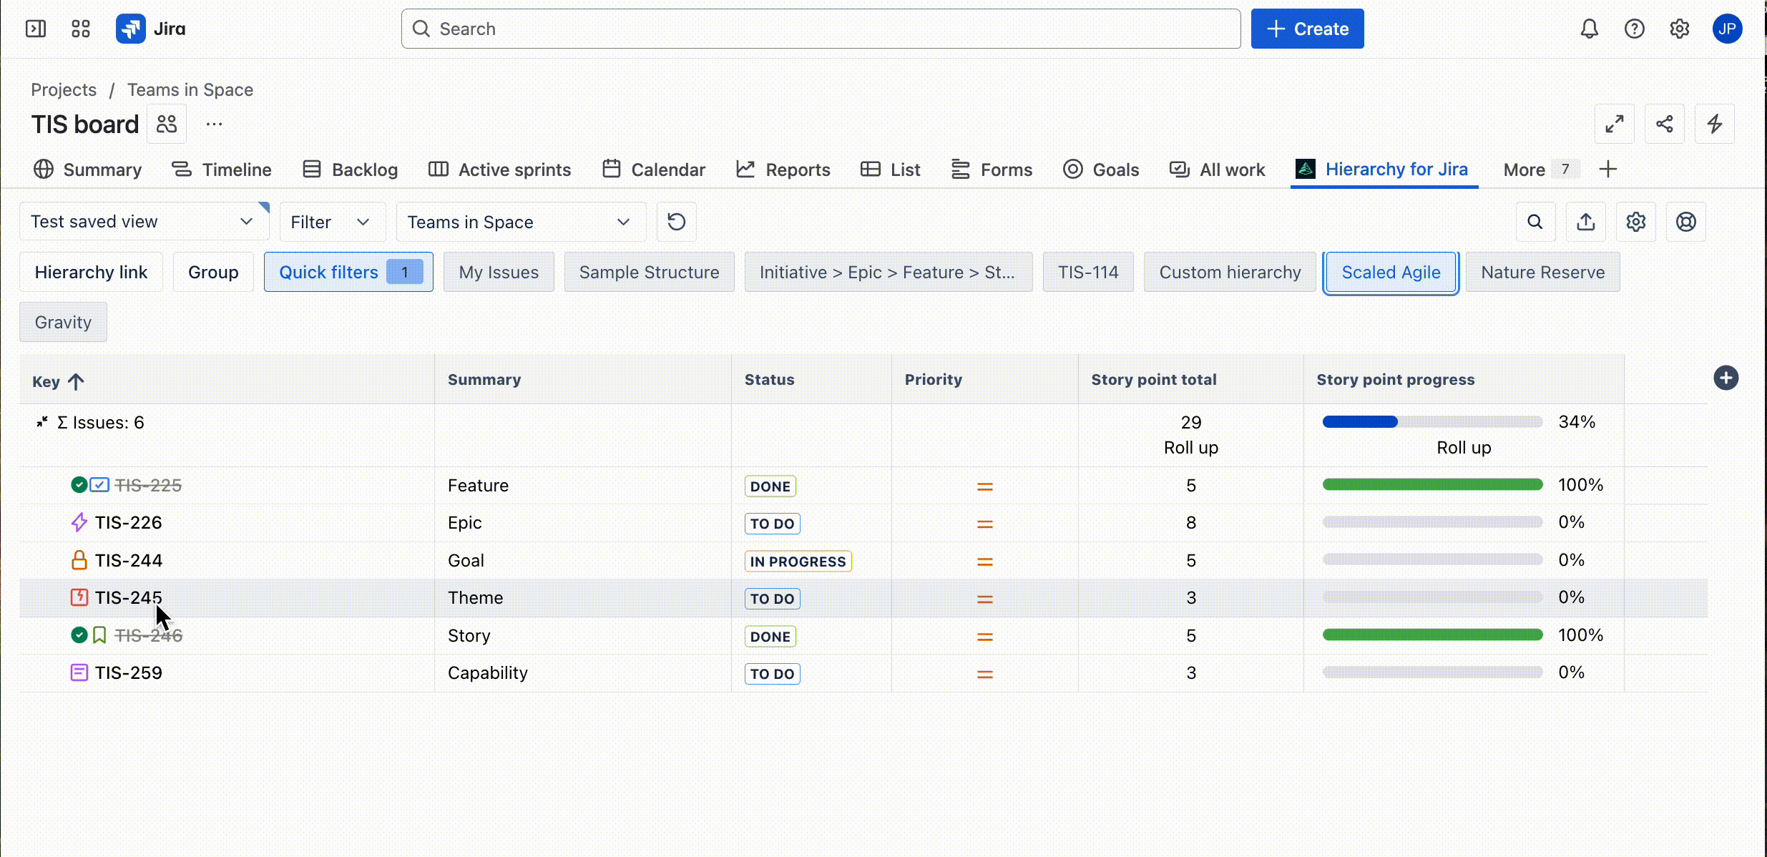Screen dimensions: 1767x857
Task: Click the Search input field
Action: (x=821, y=29)
